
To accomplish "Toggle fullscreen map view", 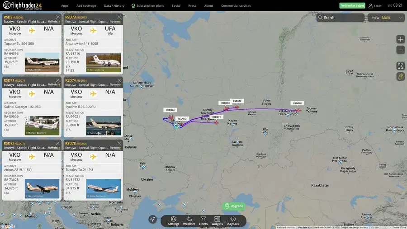I will 401,66.
